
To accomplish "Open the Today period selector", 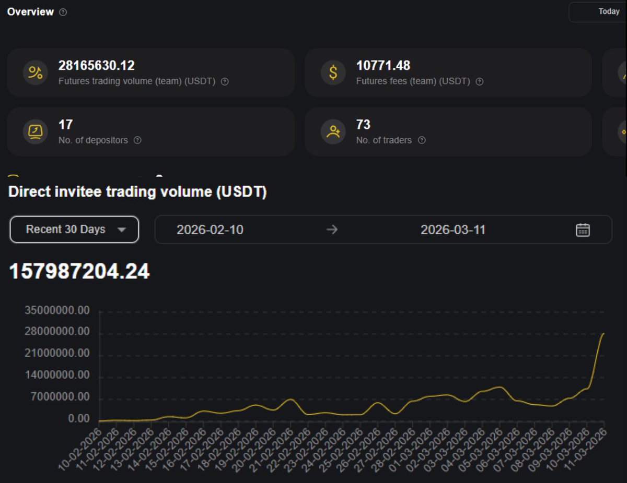I will [598, 11].
